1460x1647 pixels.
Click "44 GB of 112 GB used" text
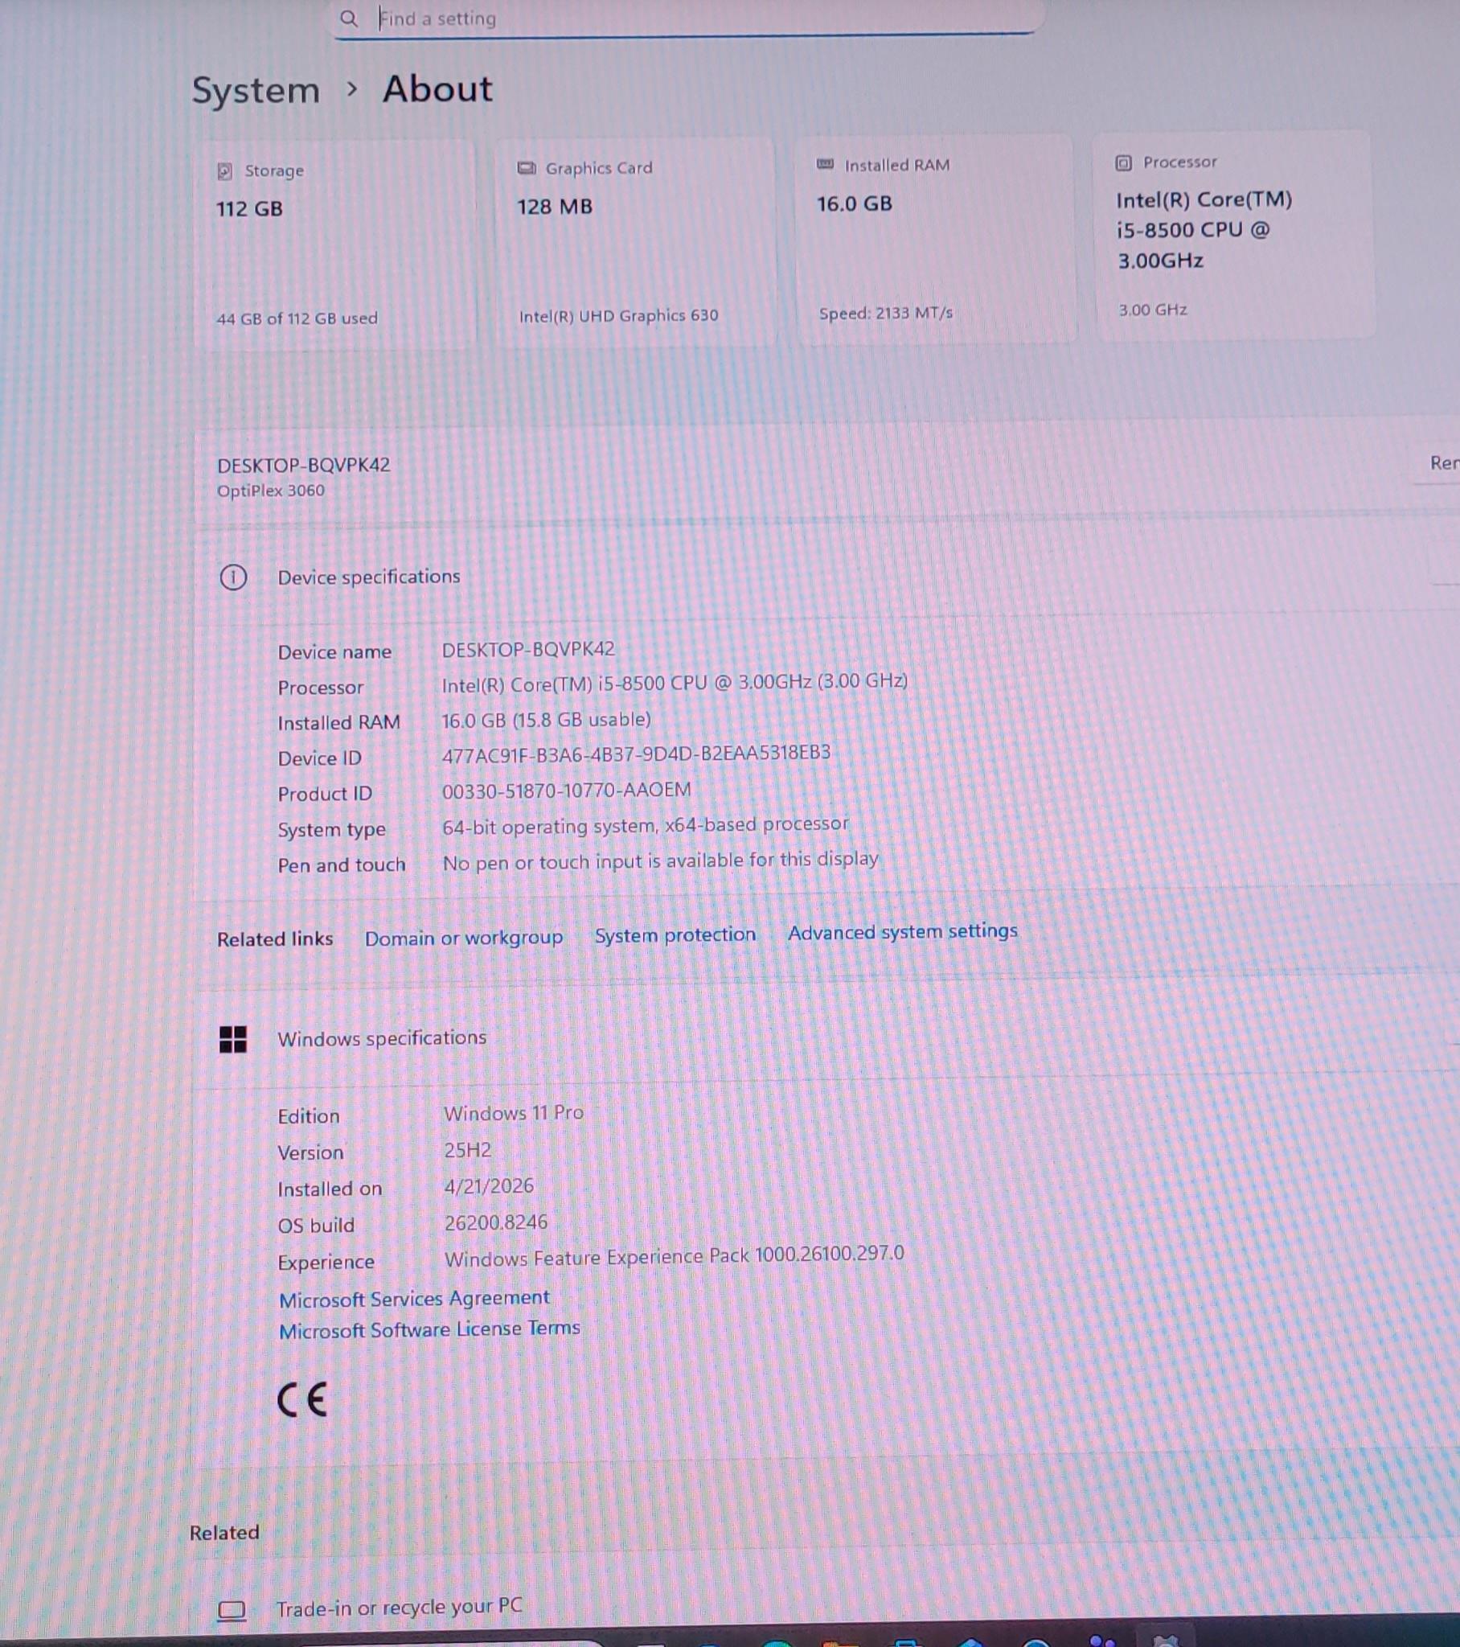coord(297,318)
